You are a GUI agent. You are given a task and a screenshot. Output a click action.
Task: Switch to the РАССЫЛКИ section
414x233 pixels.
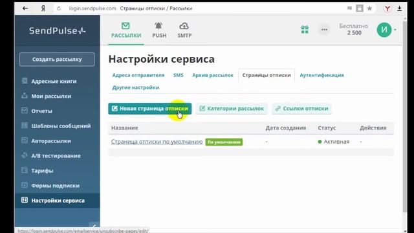126,30
